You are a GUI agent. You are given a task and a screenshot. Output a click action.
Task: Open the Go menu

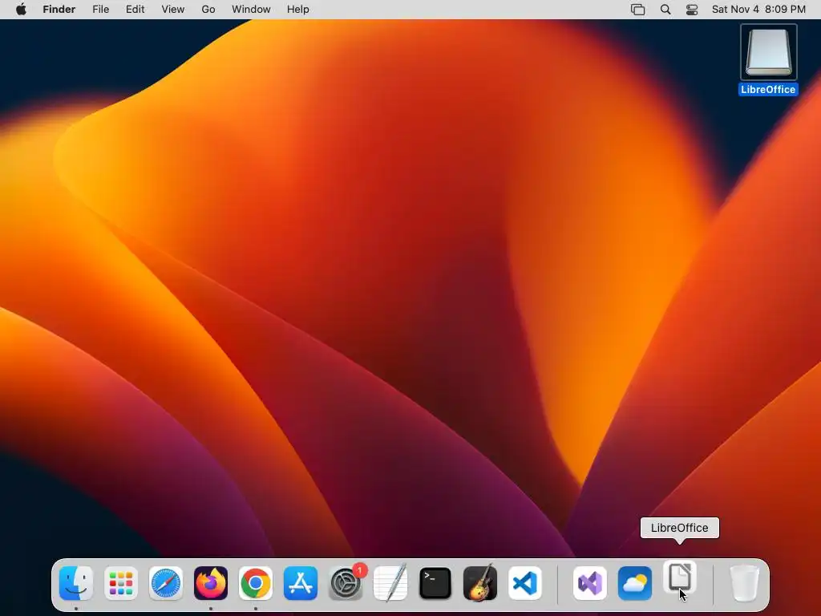click(208, 10)
